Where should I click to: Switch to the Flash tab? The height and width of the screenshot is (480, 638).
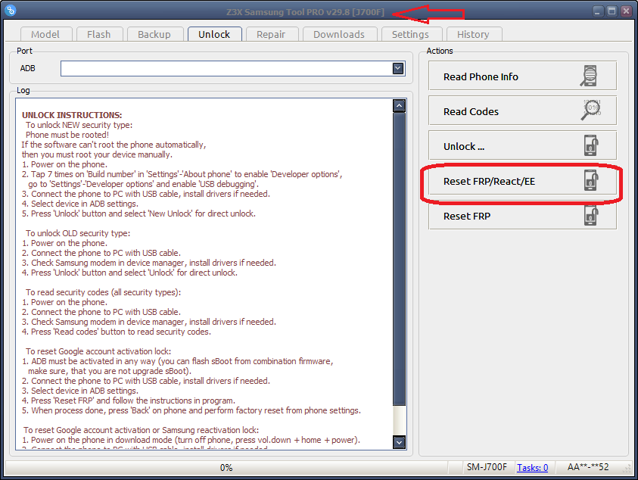[x=98, y=34]
